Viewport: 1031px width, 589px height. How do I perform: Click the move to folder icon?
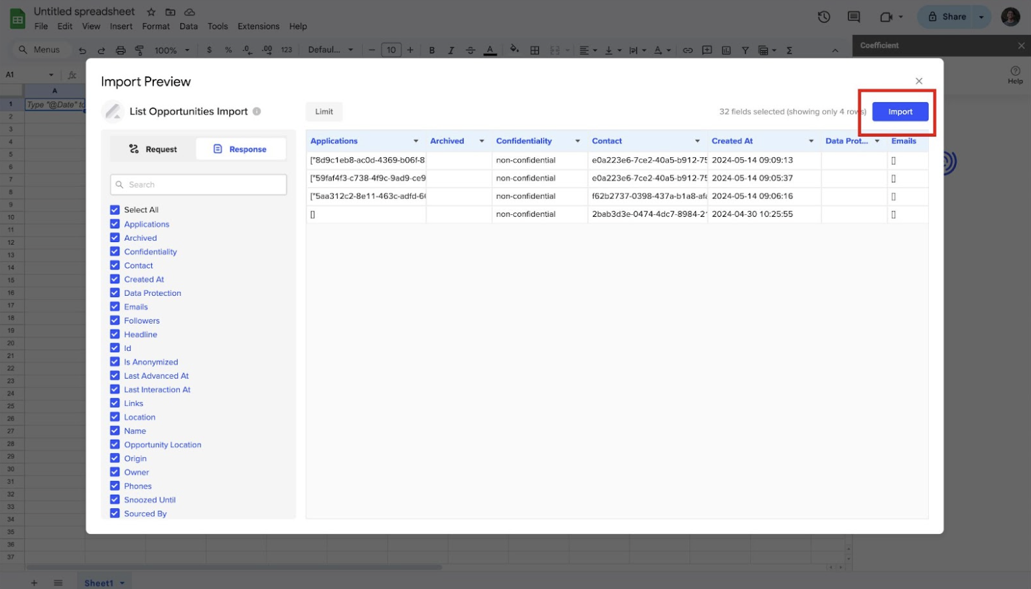click(171, 12)
